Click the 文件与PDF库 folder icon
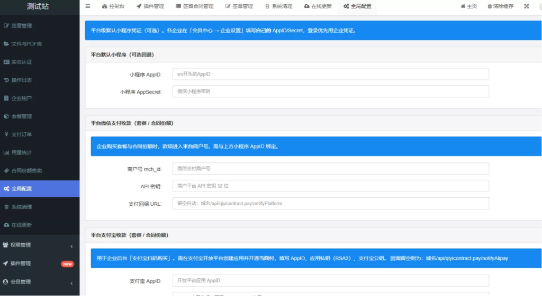The image size is (542, 301). [x=6, y=44]
